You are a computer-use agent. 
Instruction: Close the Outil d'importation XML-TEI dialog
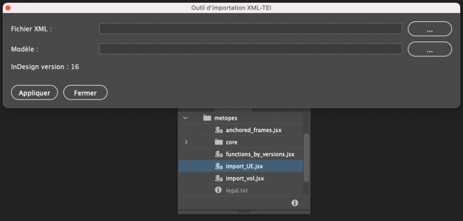(x=8, y=8)
